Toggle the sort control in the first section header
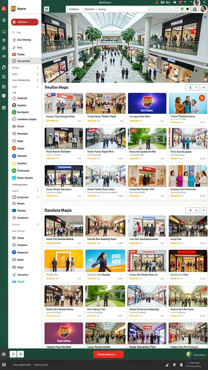The width and height of the screenshot is (208, 370). coord(193,87)
